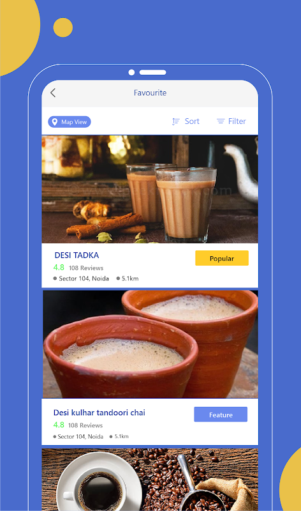
Task: Click 5.1km distance under DESI TADKA
Action: click(130, 278)
